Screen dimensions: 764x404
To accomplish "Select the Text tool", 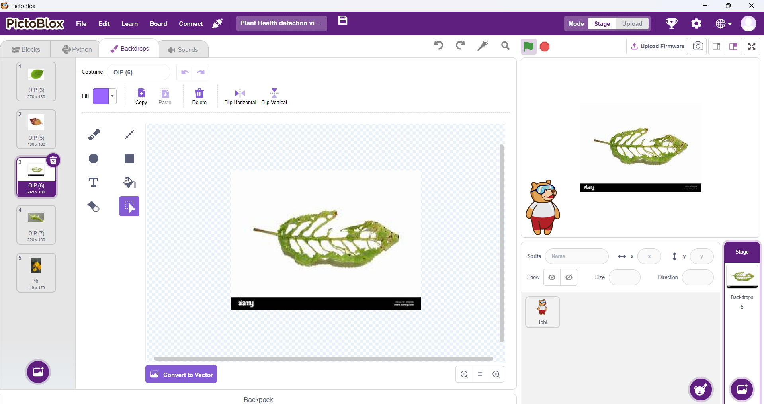I will pyautogui.click(x=94, y=182).
